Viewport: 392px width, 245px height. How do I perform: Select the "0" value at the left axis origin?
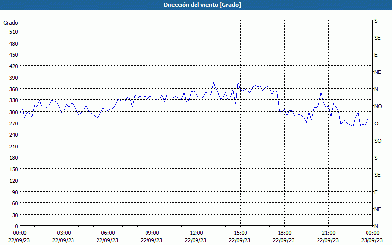pos(17,226)
